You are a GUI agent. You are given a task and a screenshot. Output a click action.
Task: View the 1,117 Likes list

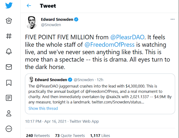coord(100,136)
